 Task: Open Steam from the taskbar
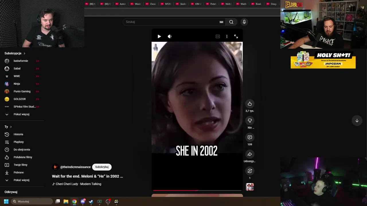[91, 201]
